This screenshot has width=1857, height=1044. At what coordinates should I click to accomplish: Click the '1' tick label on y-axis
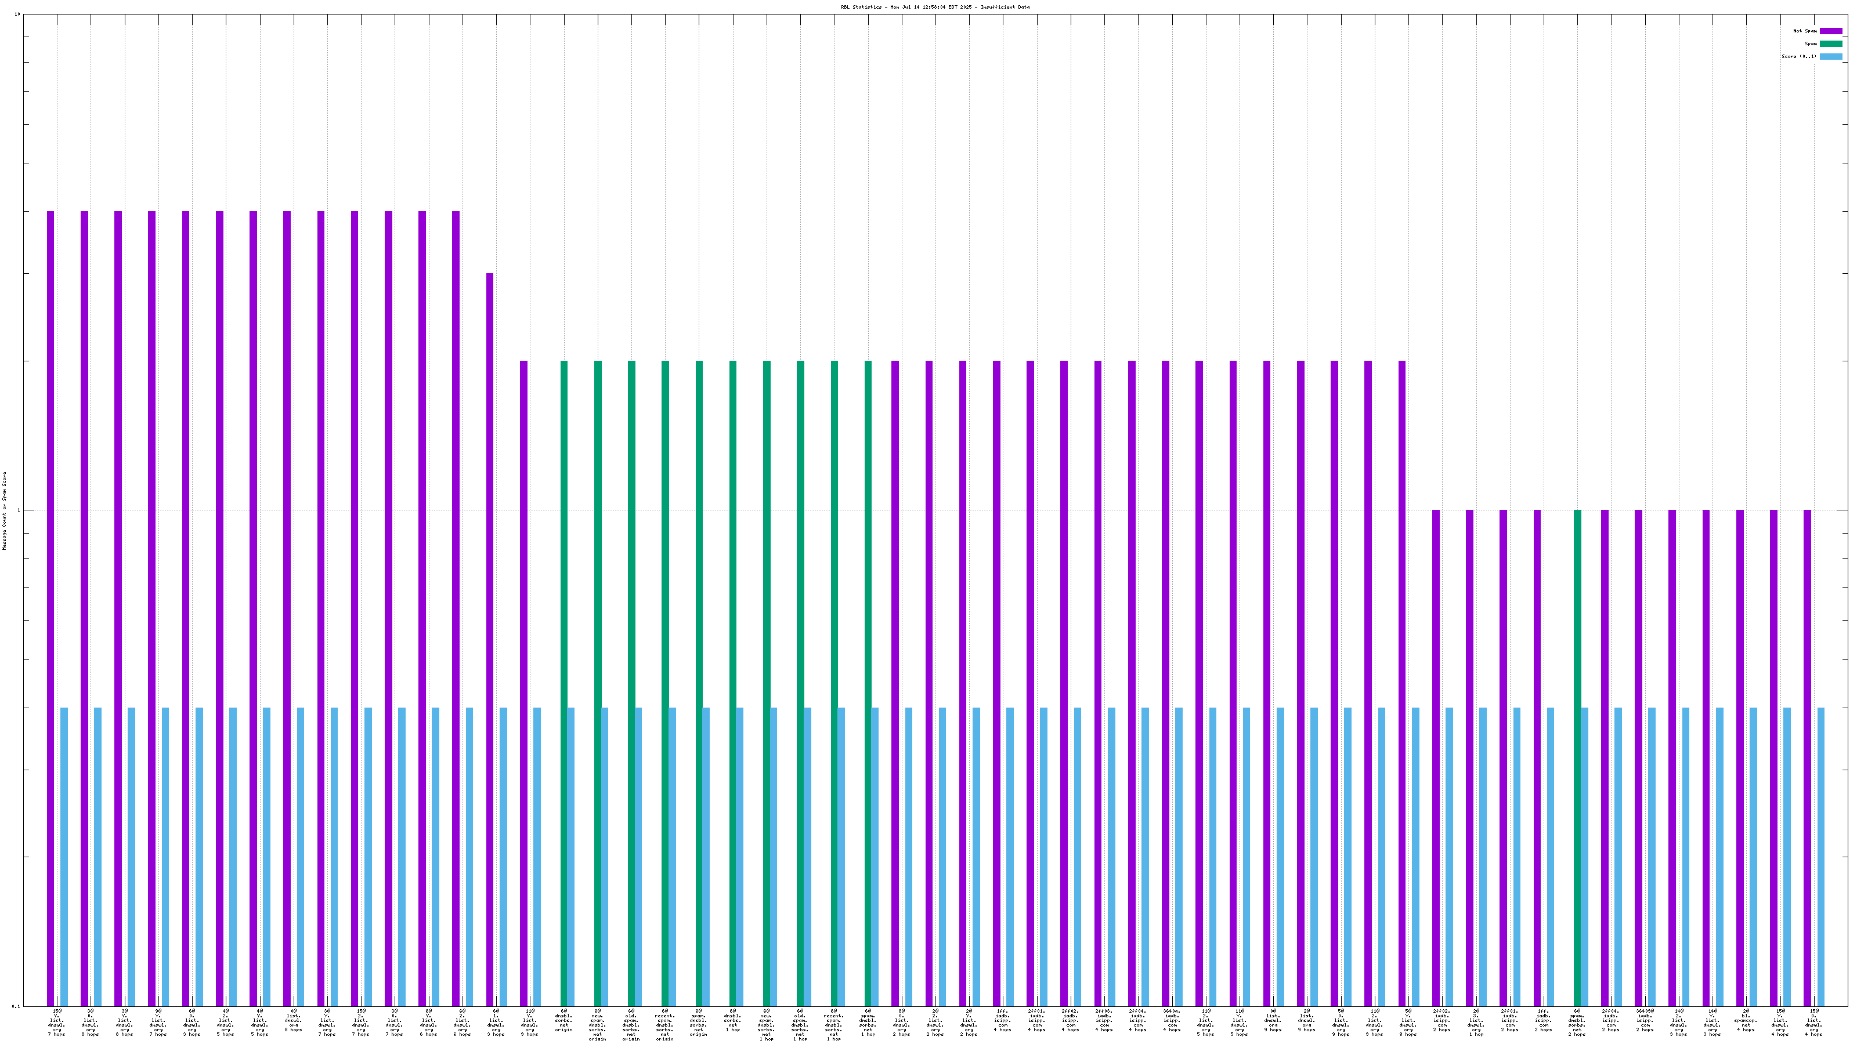19,510
